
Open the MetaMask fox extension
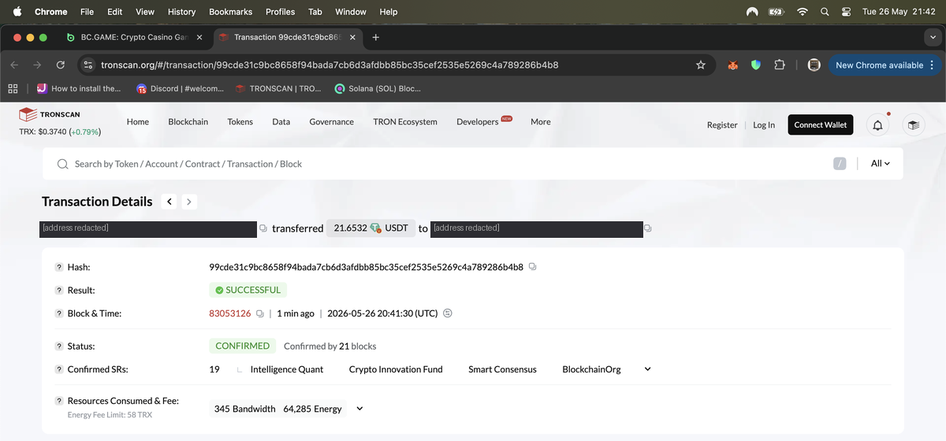point(733,65)
